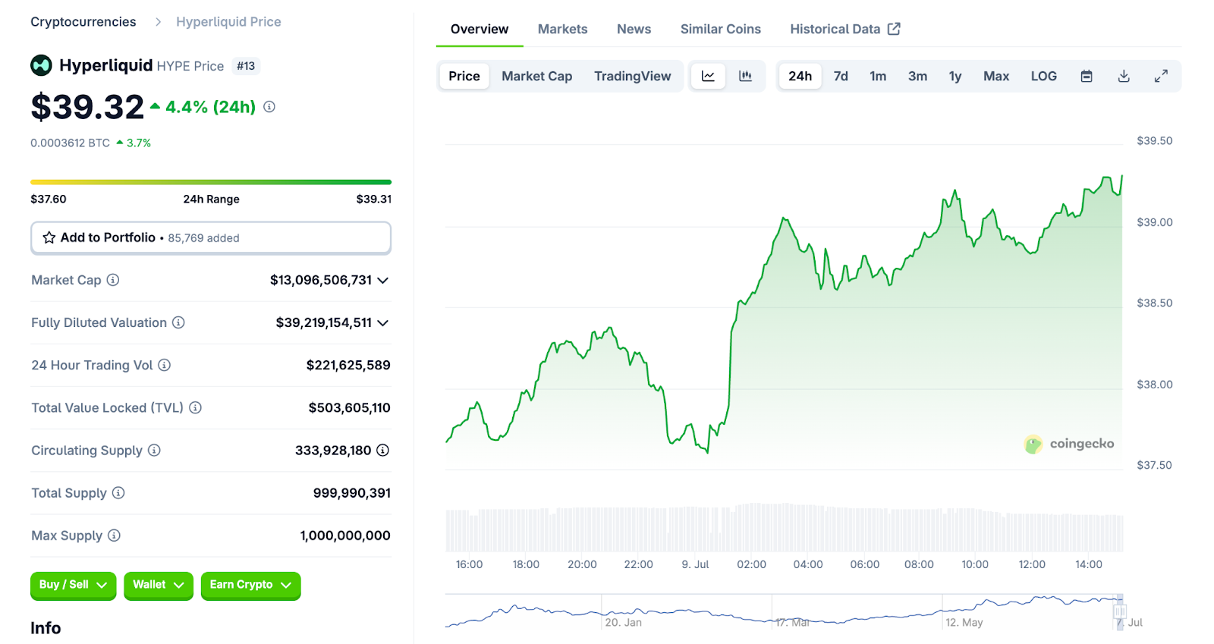Open the Markets tab

562,29
